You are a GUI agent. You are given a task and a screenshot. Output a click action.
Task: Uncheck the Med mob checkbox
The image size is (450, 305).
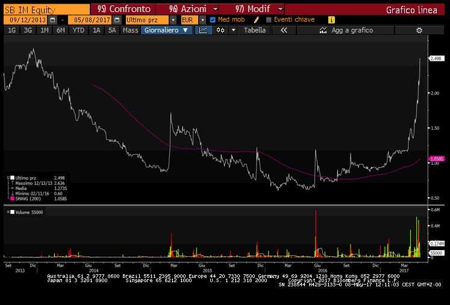213,20
